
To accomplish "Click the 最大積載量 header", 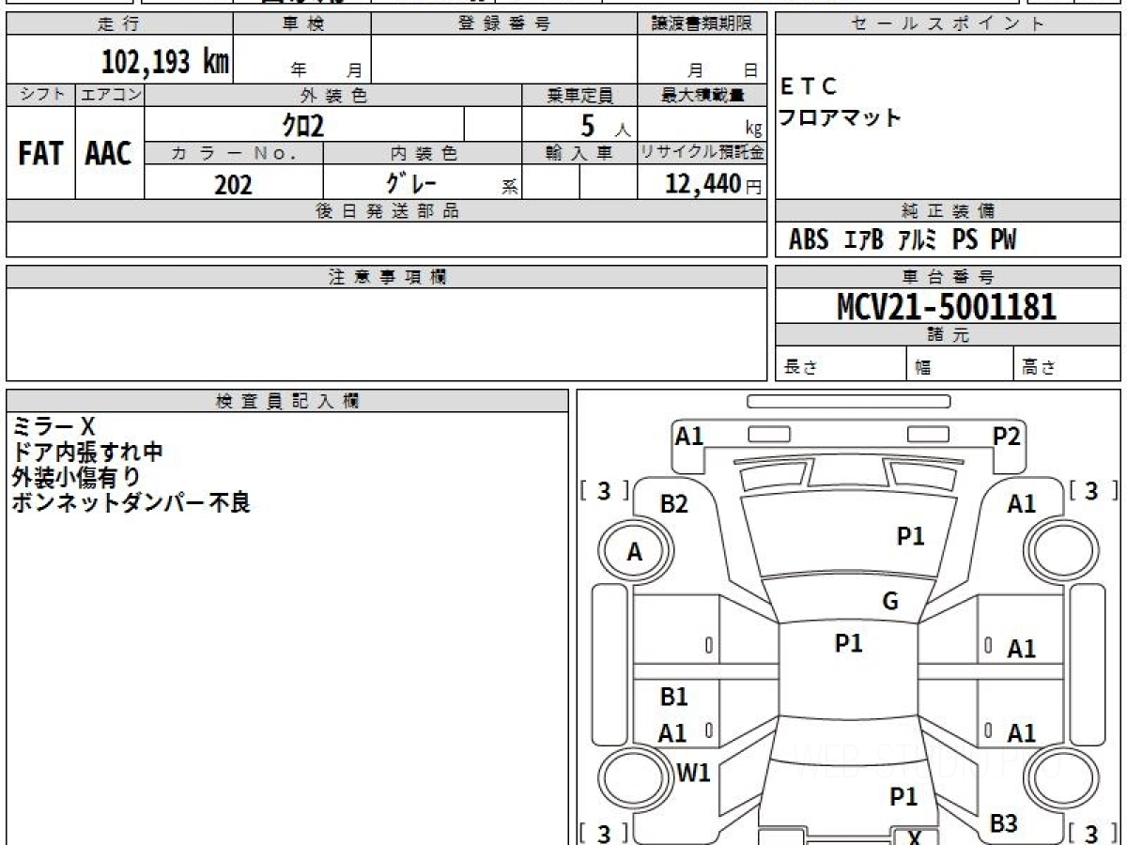I will [702, 96].
